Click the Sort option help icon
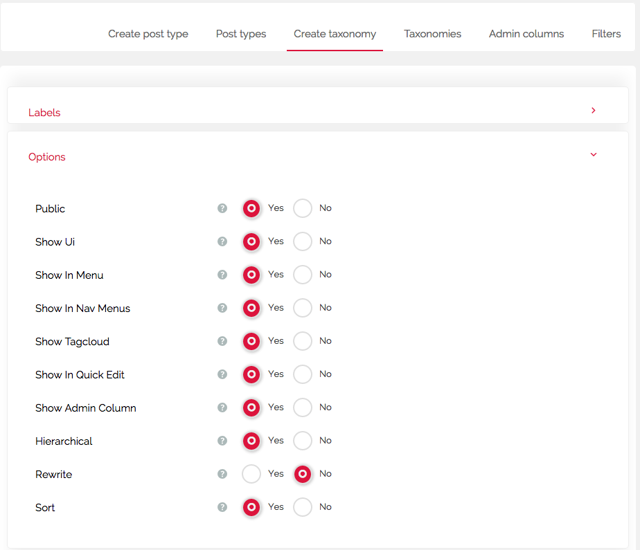This screenshot has height=550, width=640. [222, 507]
